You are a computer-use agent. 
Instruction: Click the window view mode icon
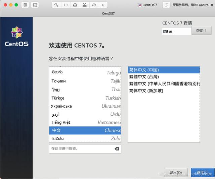click(166, 5)
